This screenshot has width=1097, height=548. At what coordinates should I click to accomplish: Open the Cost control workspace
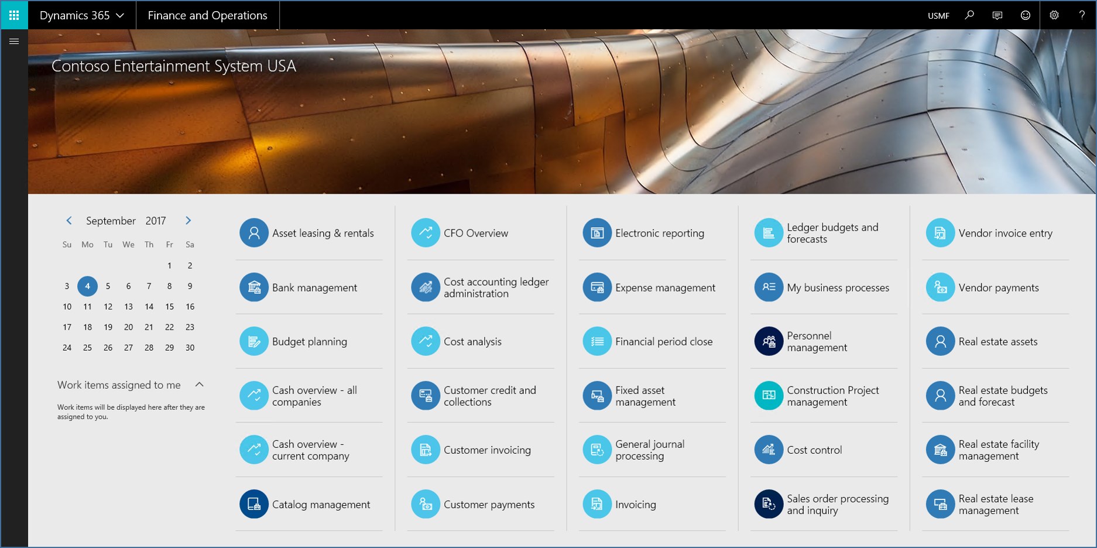[x=824, y=450]
